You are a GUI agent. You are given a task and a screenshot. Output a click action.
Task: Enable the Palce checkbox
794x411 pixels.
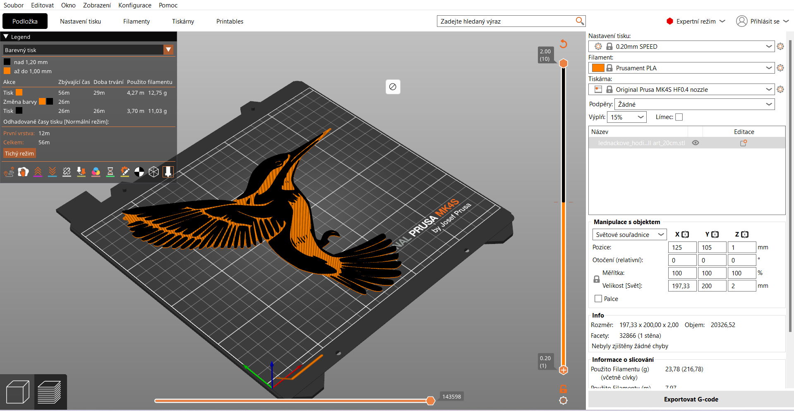coord(598,299)
